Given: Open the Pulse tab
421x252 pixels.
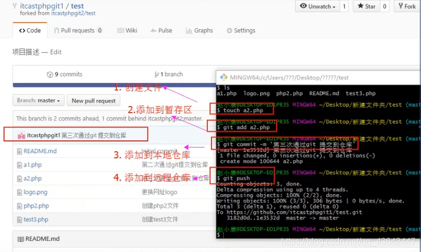Looking at the screenshot, I should (161, 30).
